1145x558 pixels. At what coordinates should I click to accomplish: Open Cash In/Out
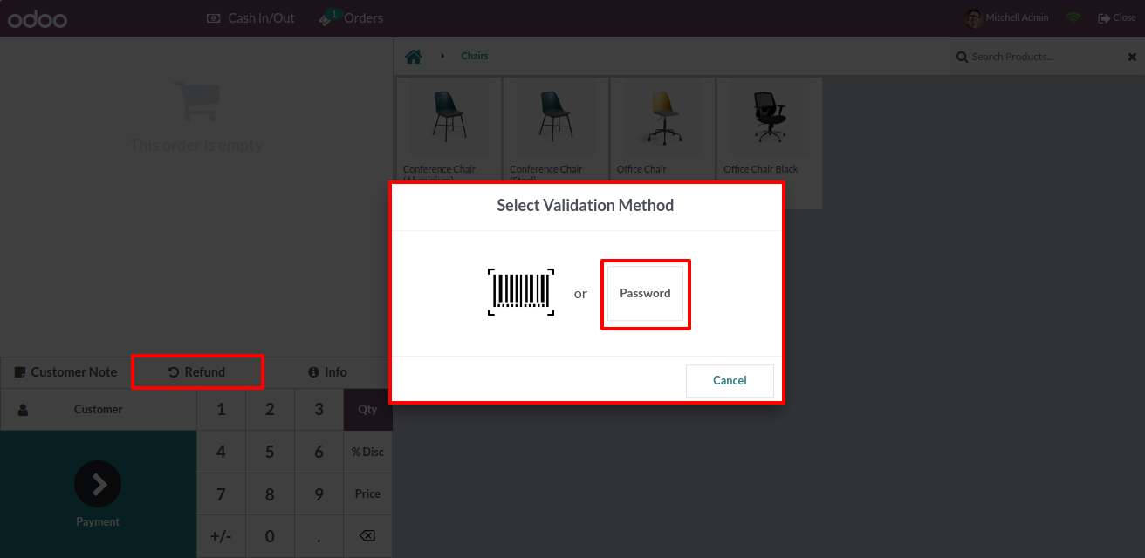pos(251,18)
